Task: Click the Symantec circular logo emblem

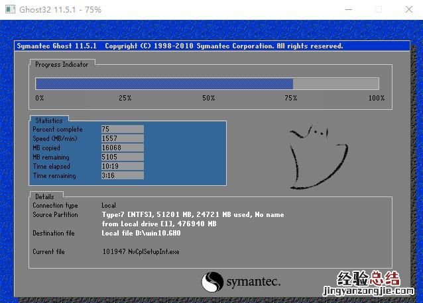Action: pos(212,281)
